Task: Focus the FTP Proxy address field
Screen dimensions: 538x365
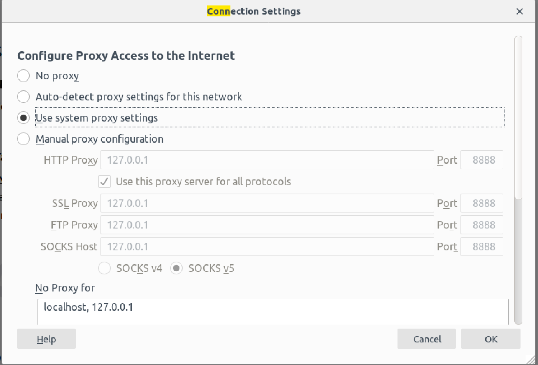Action: (267, 225)
